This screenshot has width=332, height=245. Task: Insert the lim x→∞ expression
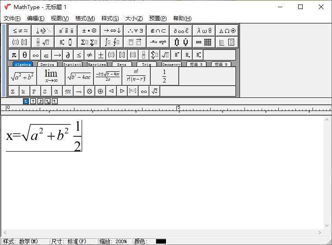(x=51, y=76)
